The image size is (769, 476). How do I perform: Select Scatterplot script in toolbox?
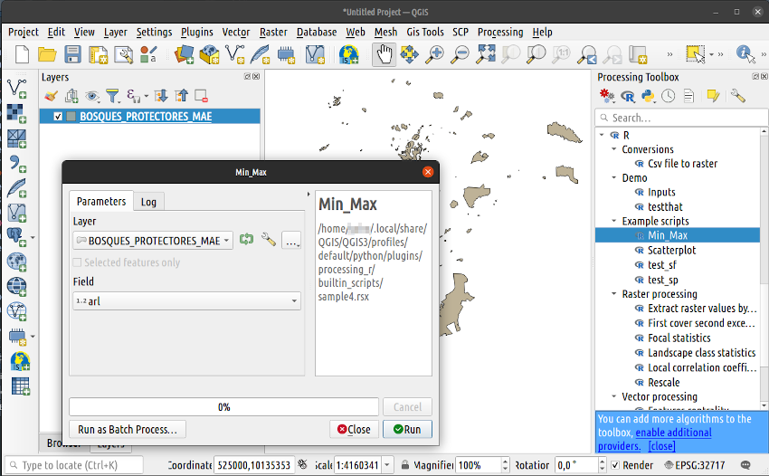click(x=671, y=250)
